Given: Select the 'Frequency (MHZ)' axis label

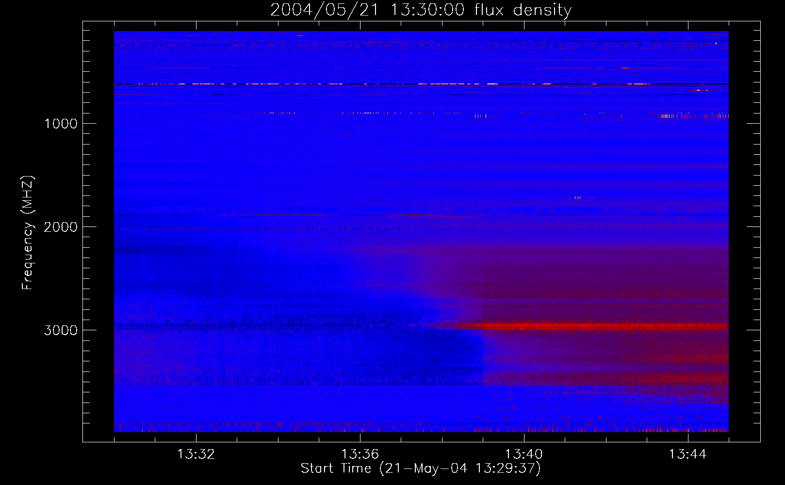Looking at the screenshot, I should tap(28, 233).
